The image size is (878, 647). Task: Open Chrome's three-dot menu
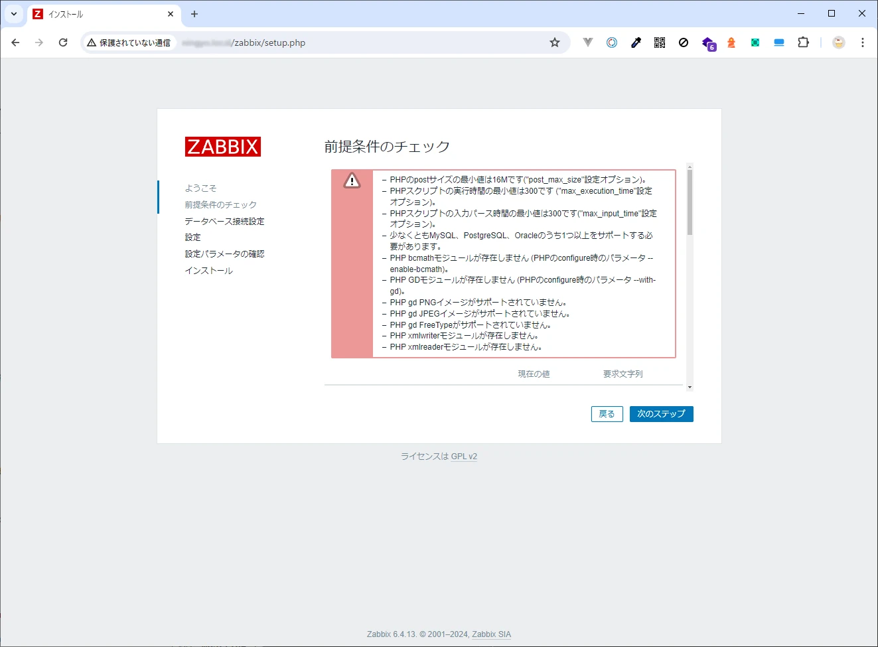(x=863, y=42)
